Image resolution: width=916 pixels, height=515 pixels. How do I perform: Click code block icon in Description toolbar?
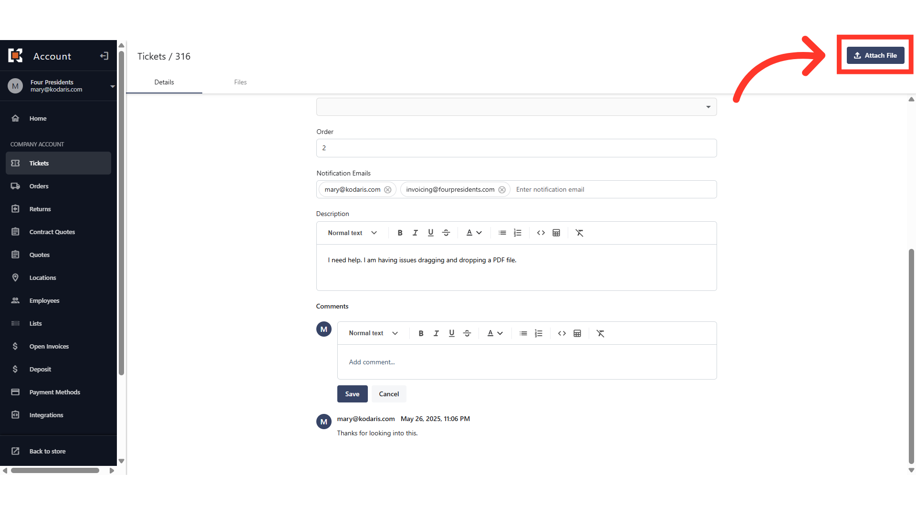[x=541, y=233]
